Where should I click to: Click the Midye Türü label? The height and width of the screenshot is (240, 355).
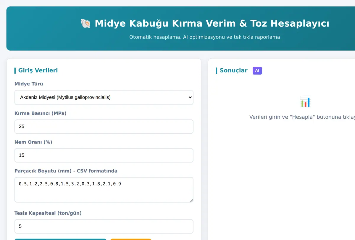point(29,84)
